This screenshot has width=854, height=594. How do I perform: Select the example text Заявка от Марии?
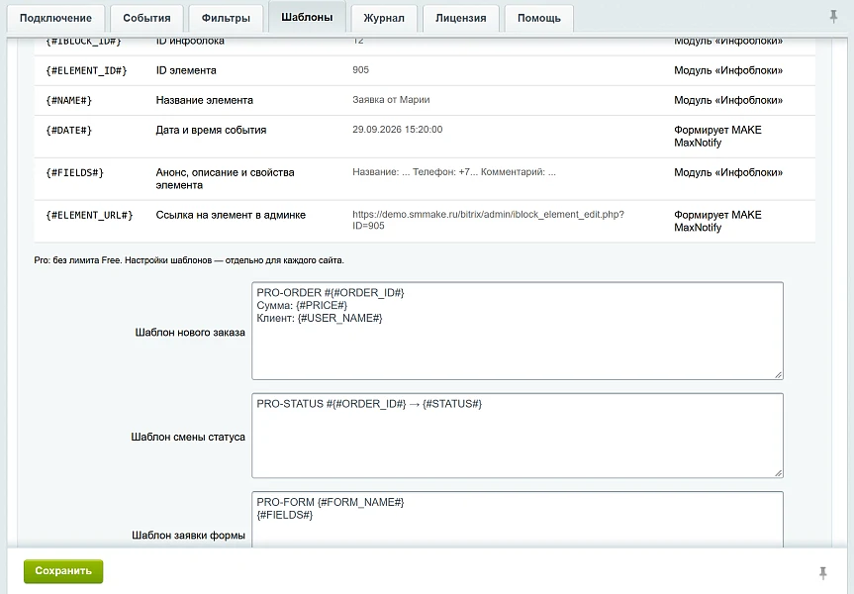pos(391,100)
